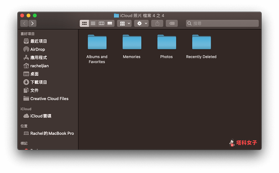Select the Memories folder icon
The height and width of the screenshot is (173, 279).
point(132,42)
